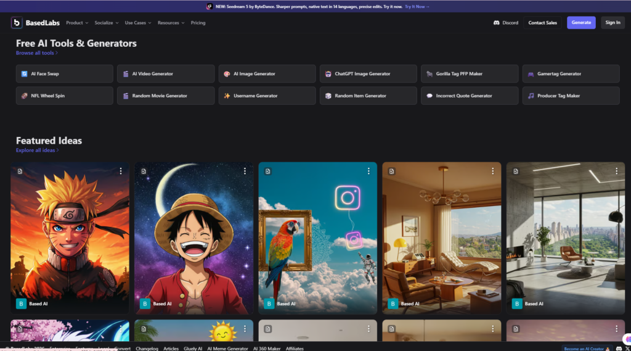Click image-type icon on retro living room card
This screenshot has width=631, height=351.
click(391, 171)
